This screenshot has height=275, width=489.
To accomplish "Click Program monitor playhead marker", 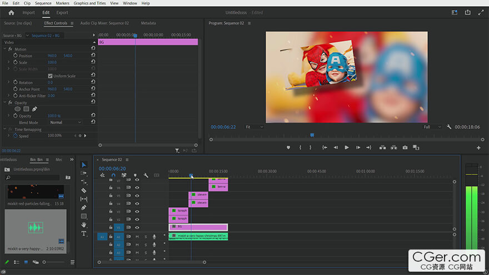I will 312,135.
